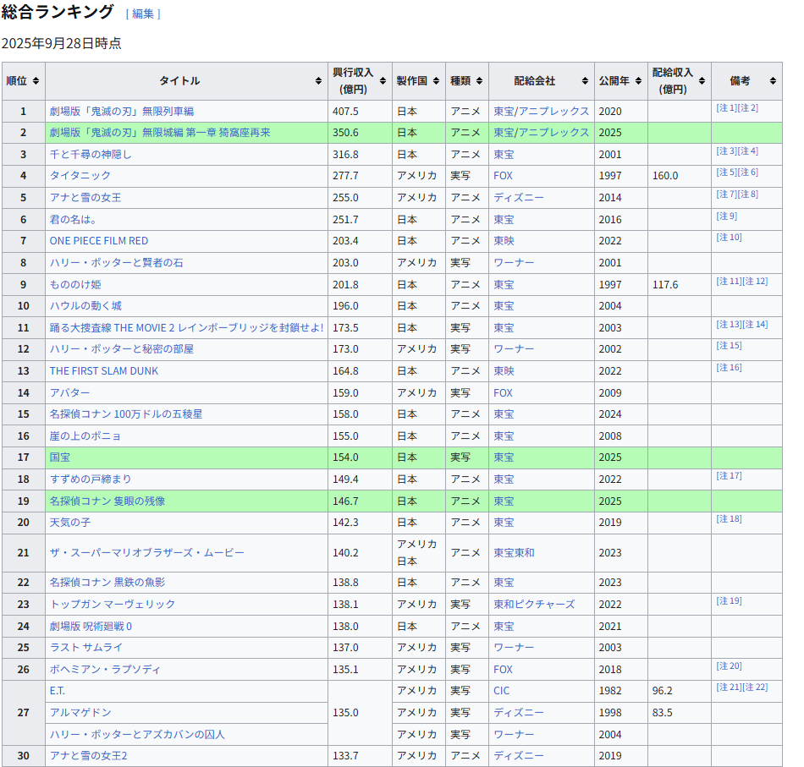Click sort arrows in タイトル header

pos(318,81)
